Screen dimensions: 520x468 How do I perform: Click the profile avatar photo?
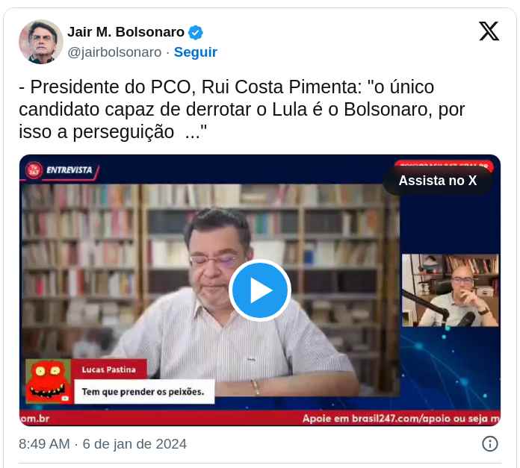tap(41, 42)
